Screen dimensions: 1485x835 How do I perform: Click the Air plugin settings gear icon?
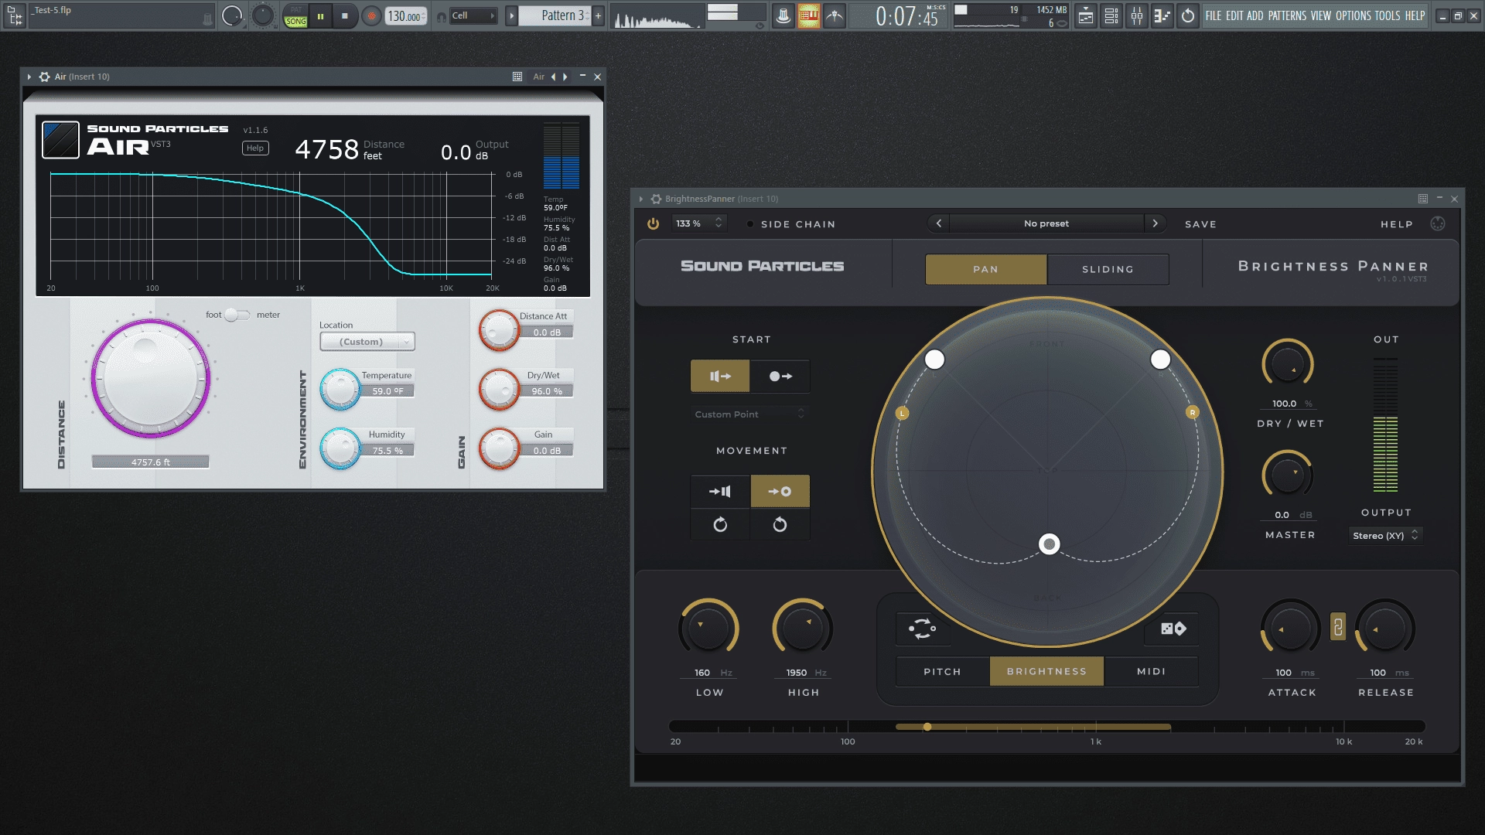coord(44,77)
